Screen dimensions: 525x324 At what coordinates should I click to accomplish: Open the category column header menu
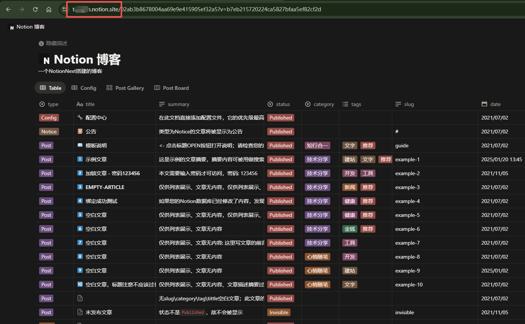(x=320, y=104)
